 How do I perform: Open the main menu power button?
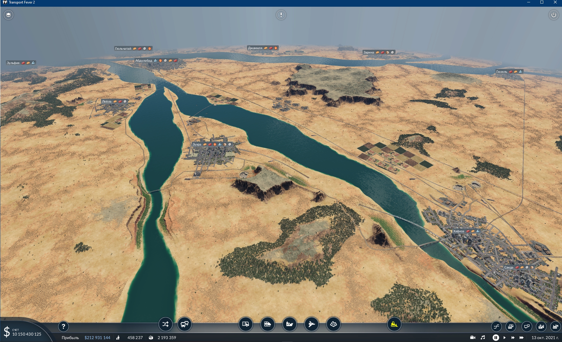click(554, 15)
